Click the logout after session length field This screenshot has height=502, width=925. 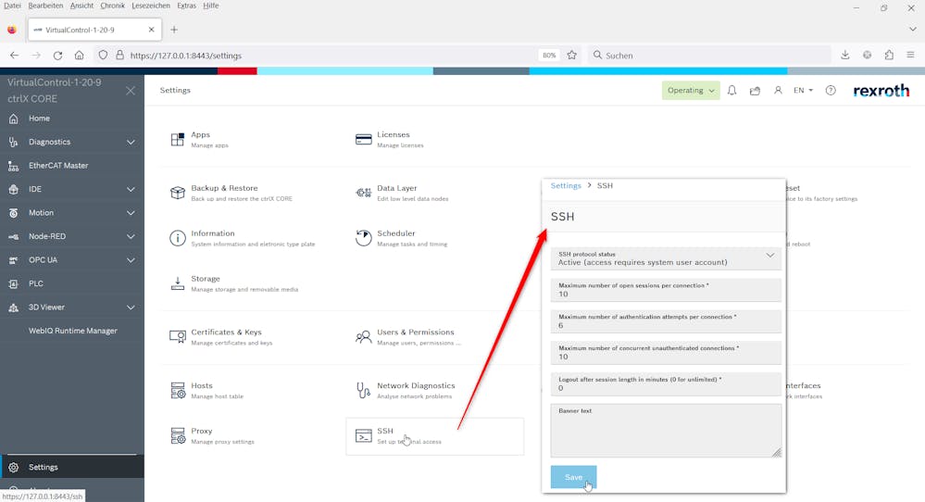click(x=666, y=383)
